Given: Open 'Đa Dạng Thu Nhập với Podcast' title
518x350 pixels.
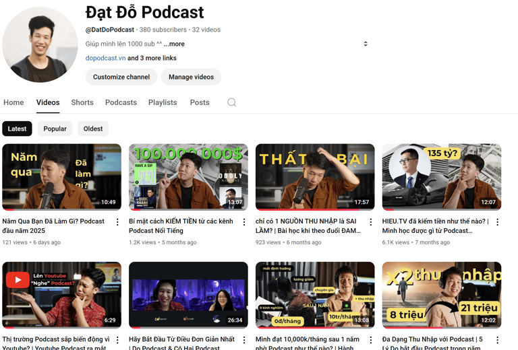Looking at the screenshot, I should pyautogui.click(x=432, y=343).
